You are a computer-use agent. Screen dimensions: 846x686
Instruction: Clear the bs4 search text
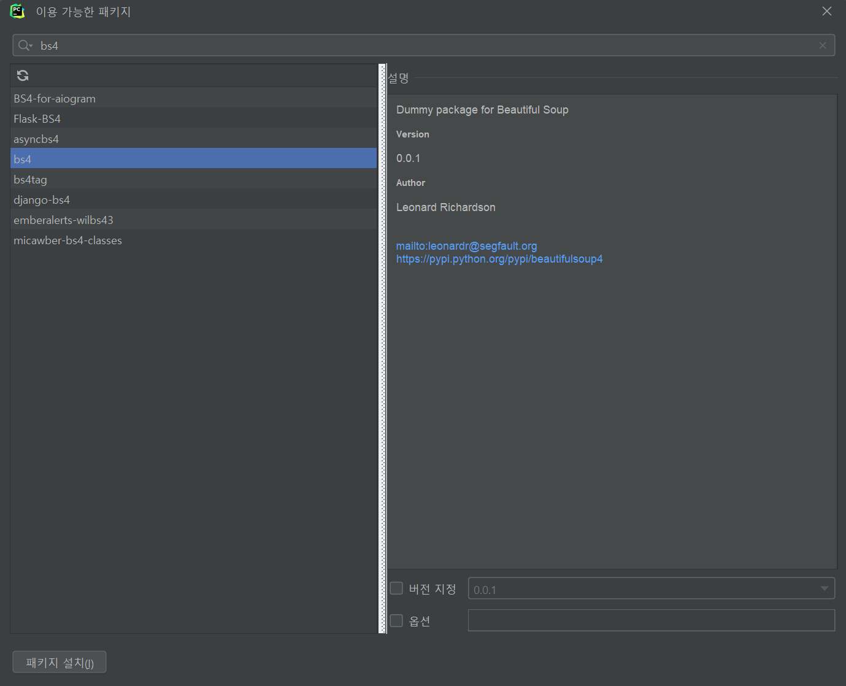[x=823, y=45]
